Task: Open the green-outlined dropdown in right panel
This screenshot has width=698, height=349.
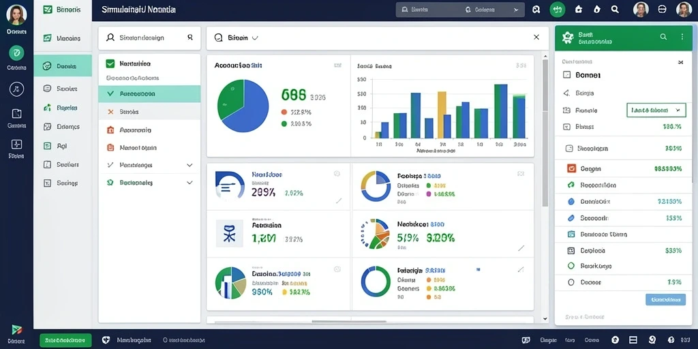Action: (x=656, y=110)
